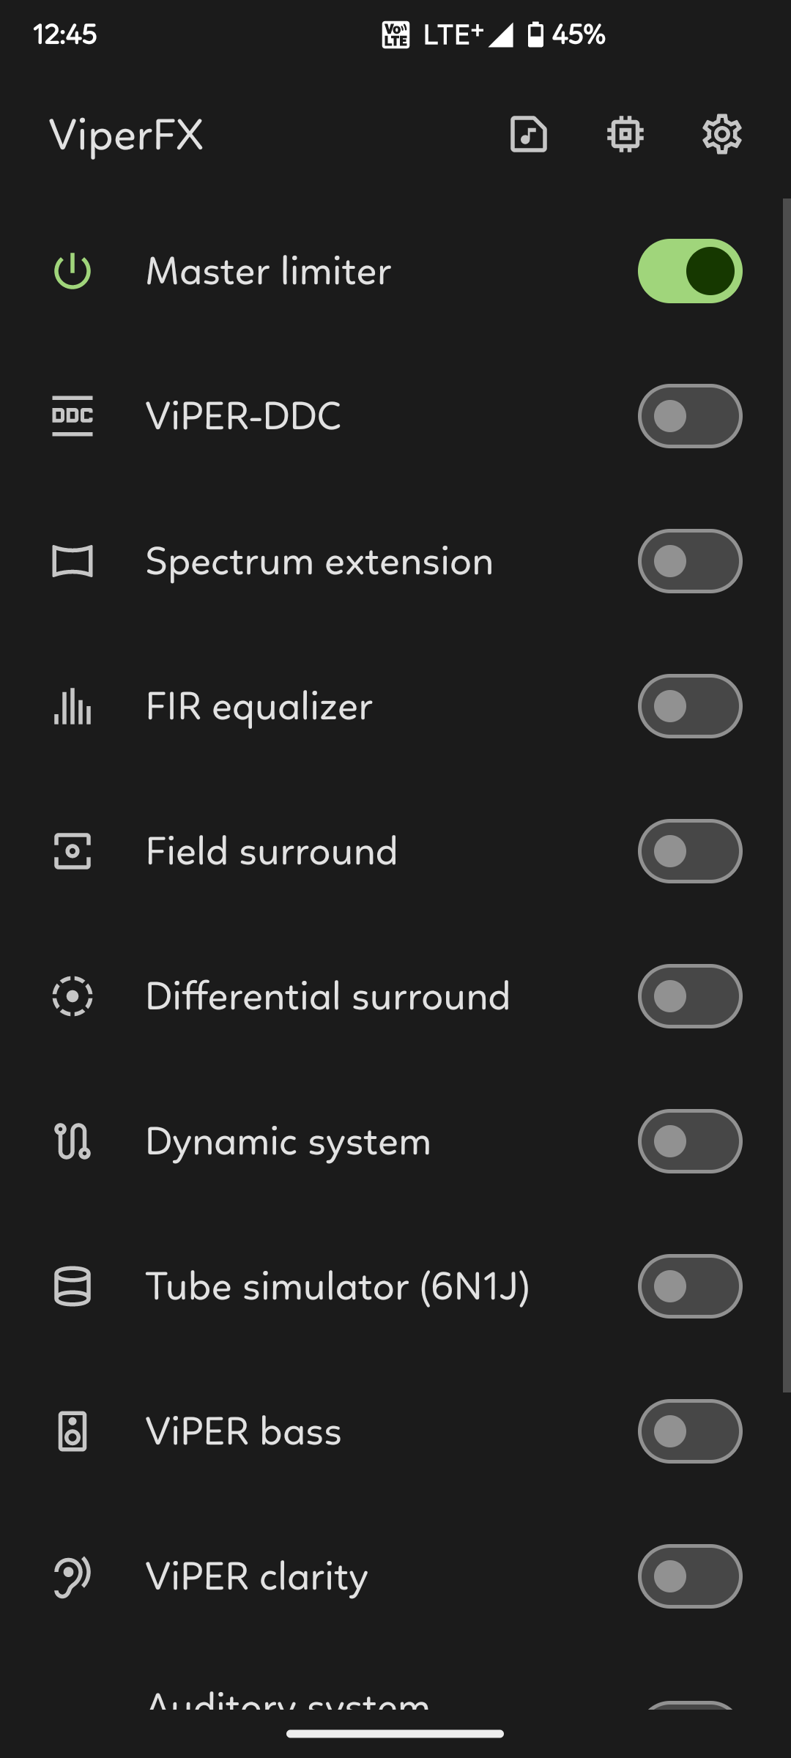This screenshot has width=791, height=1758.
Task: Tap the Field surround icon
Action: tap(73, 851)
